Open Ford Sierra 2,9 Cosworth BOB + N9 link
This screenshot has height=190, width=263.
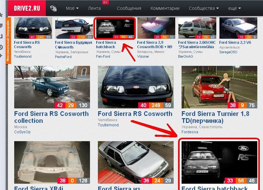[x=154, y=45]
